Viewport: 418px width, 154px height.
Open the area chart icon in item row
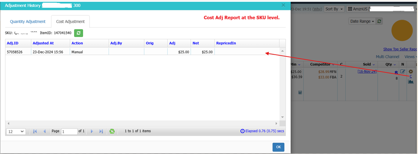411,82
